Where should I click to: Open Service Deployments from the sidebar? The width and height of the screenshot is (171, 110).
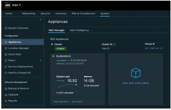click(19, 67)
